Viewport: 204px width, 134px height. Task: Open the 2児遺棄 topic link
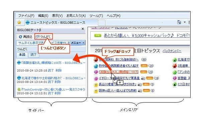(183, 66)
